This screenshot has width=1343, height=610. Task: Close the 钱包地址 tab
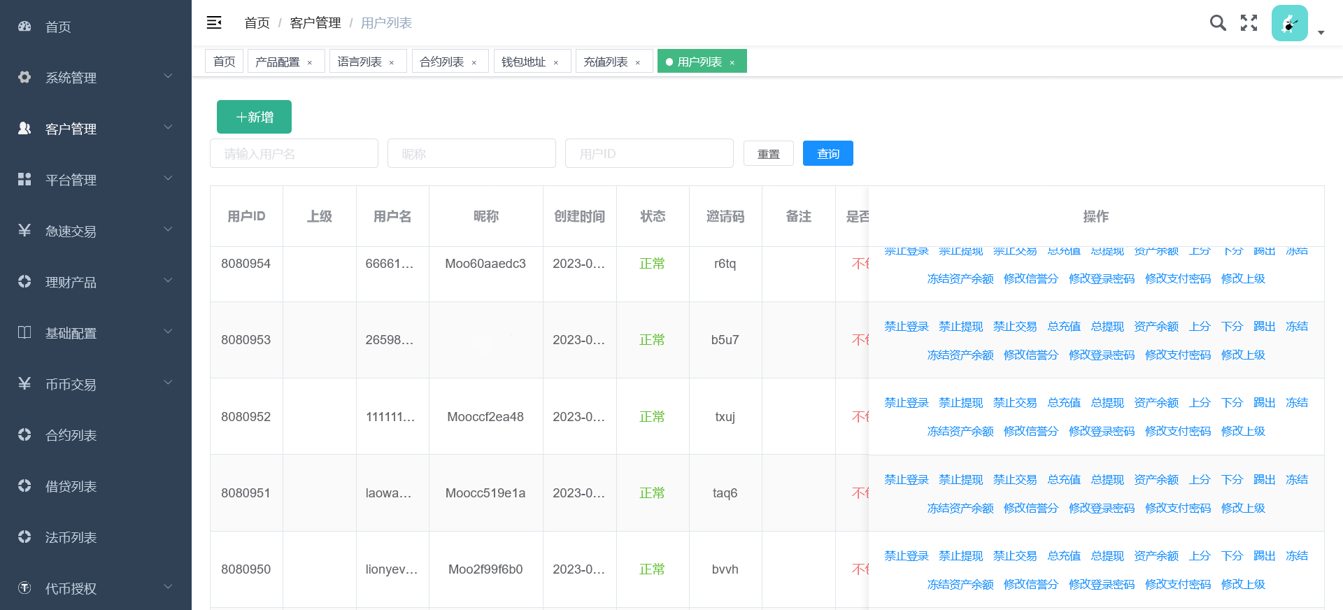pyautogui.click(x=556, y=63)
